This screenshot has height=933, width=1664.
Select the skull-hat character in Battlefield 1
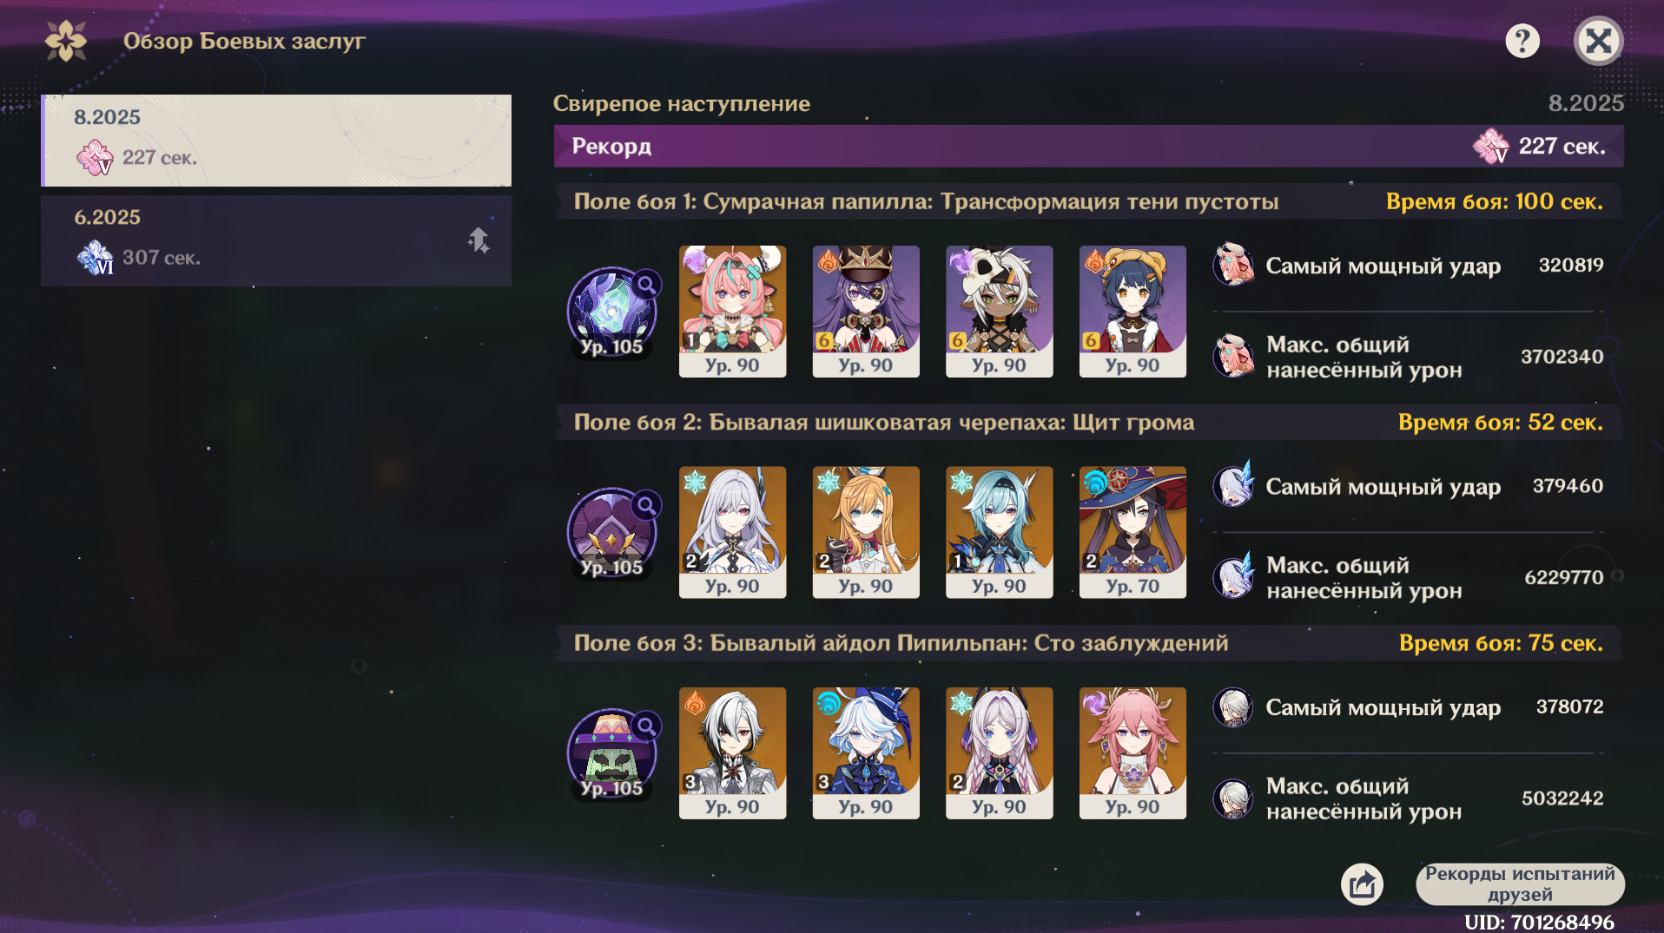point(999,312)
